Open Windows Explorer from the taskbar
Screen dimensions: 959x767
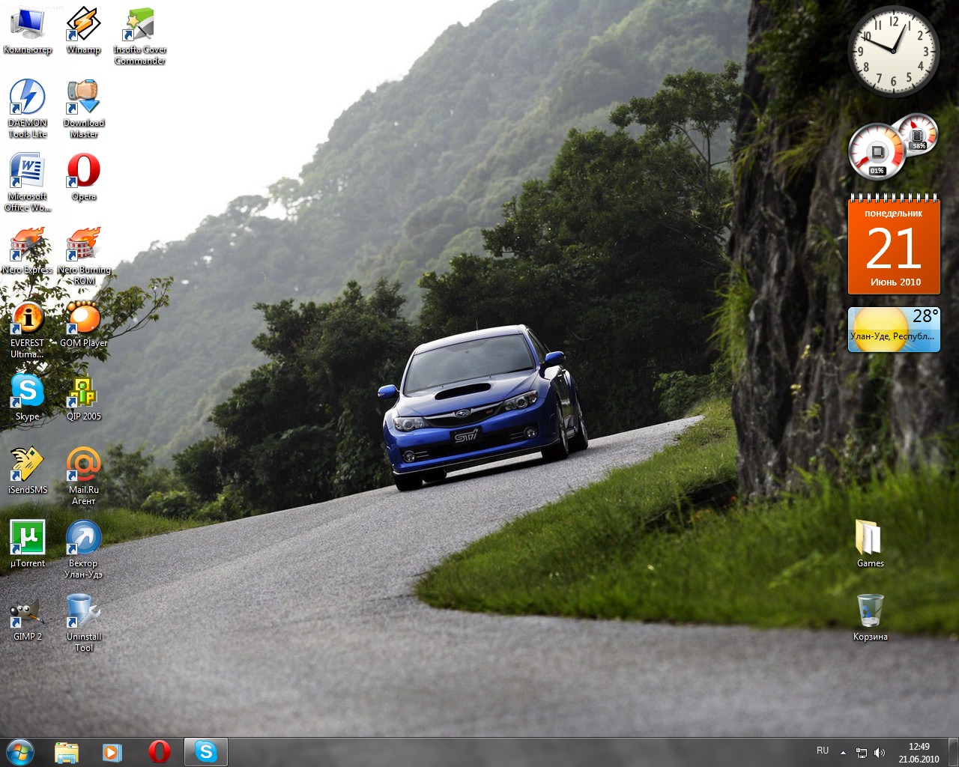coord(67,751)
